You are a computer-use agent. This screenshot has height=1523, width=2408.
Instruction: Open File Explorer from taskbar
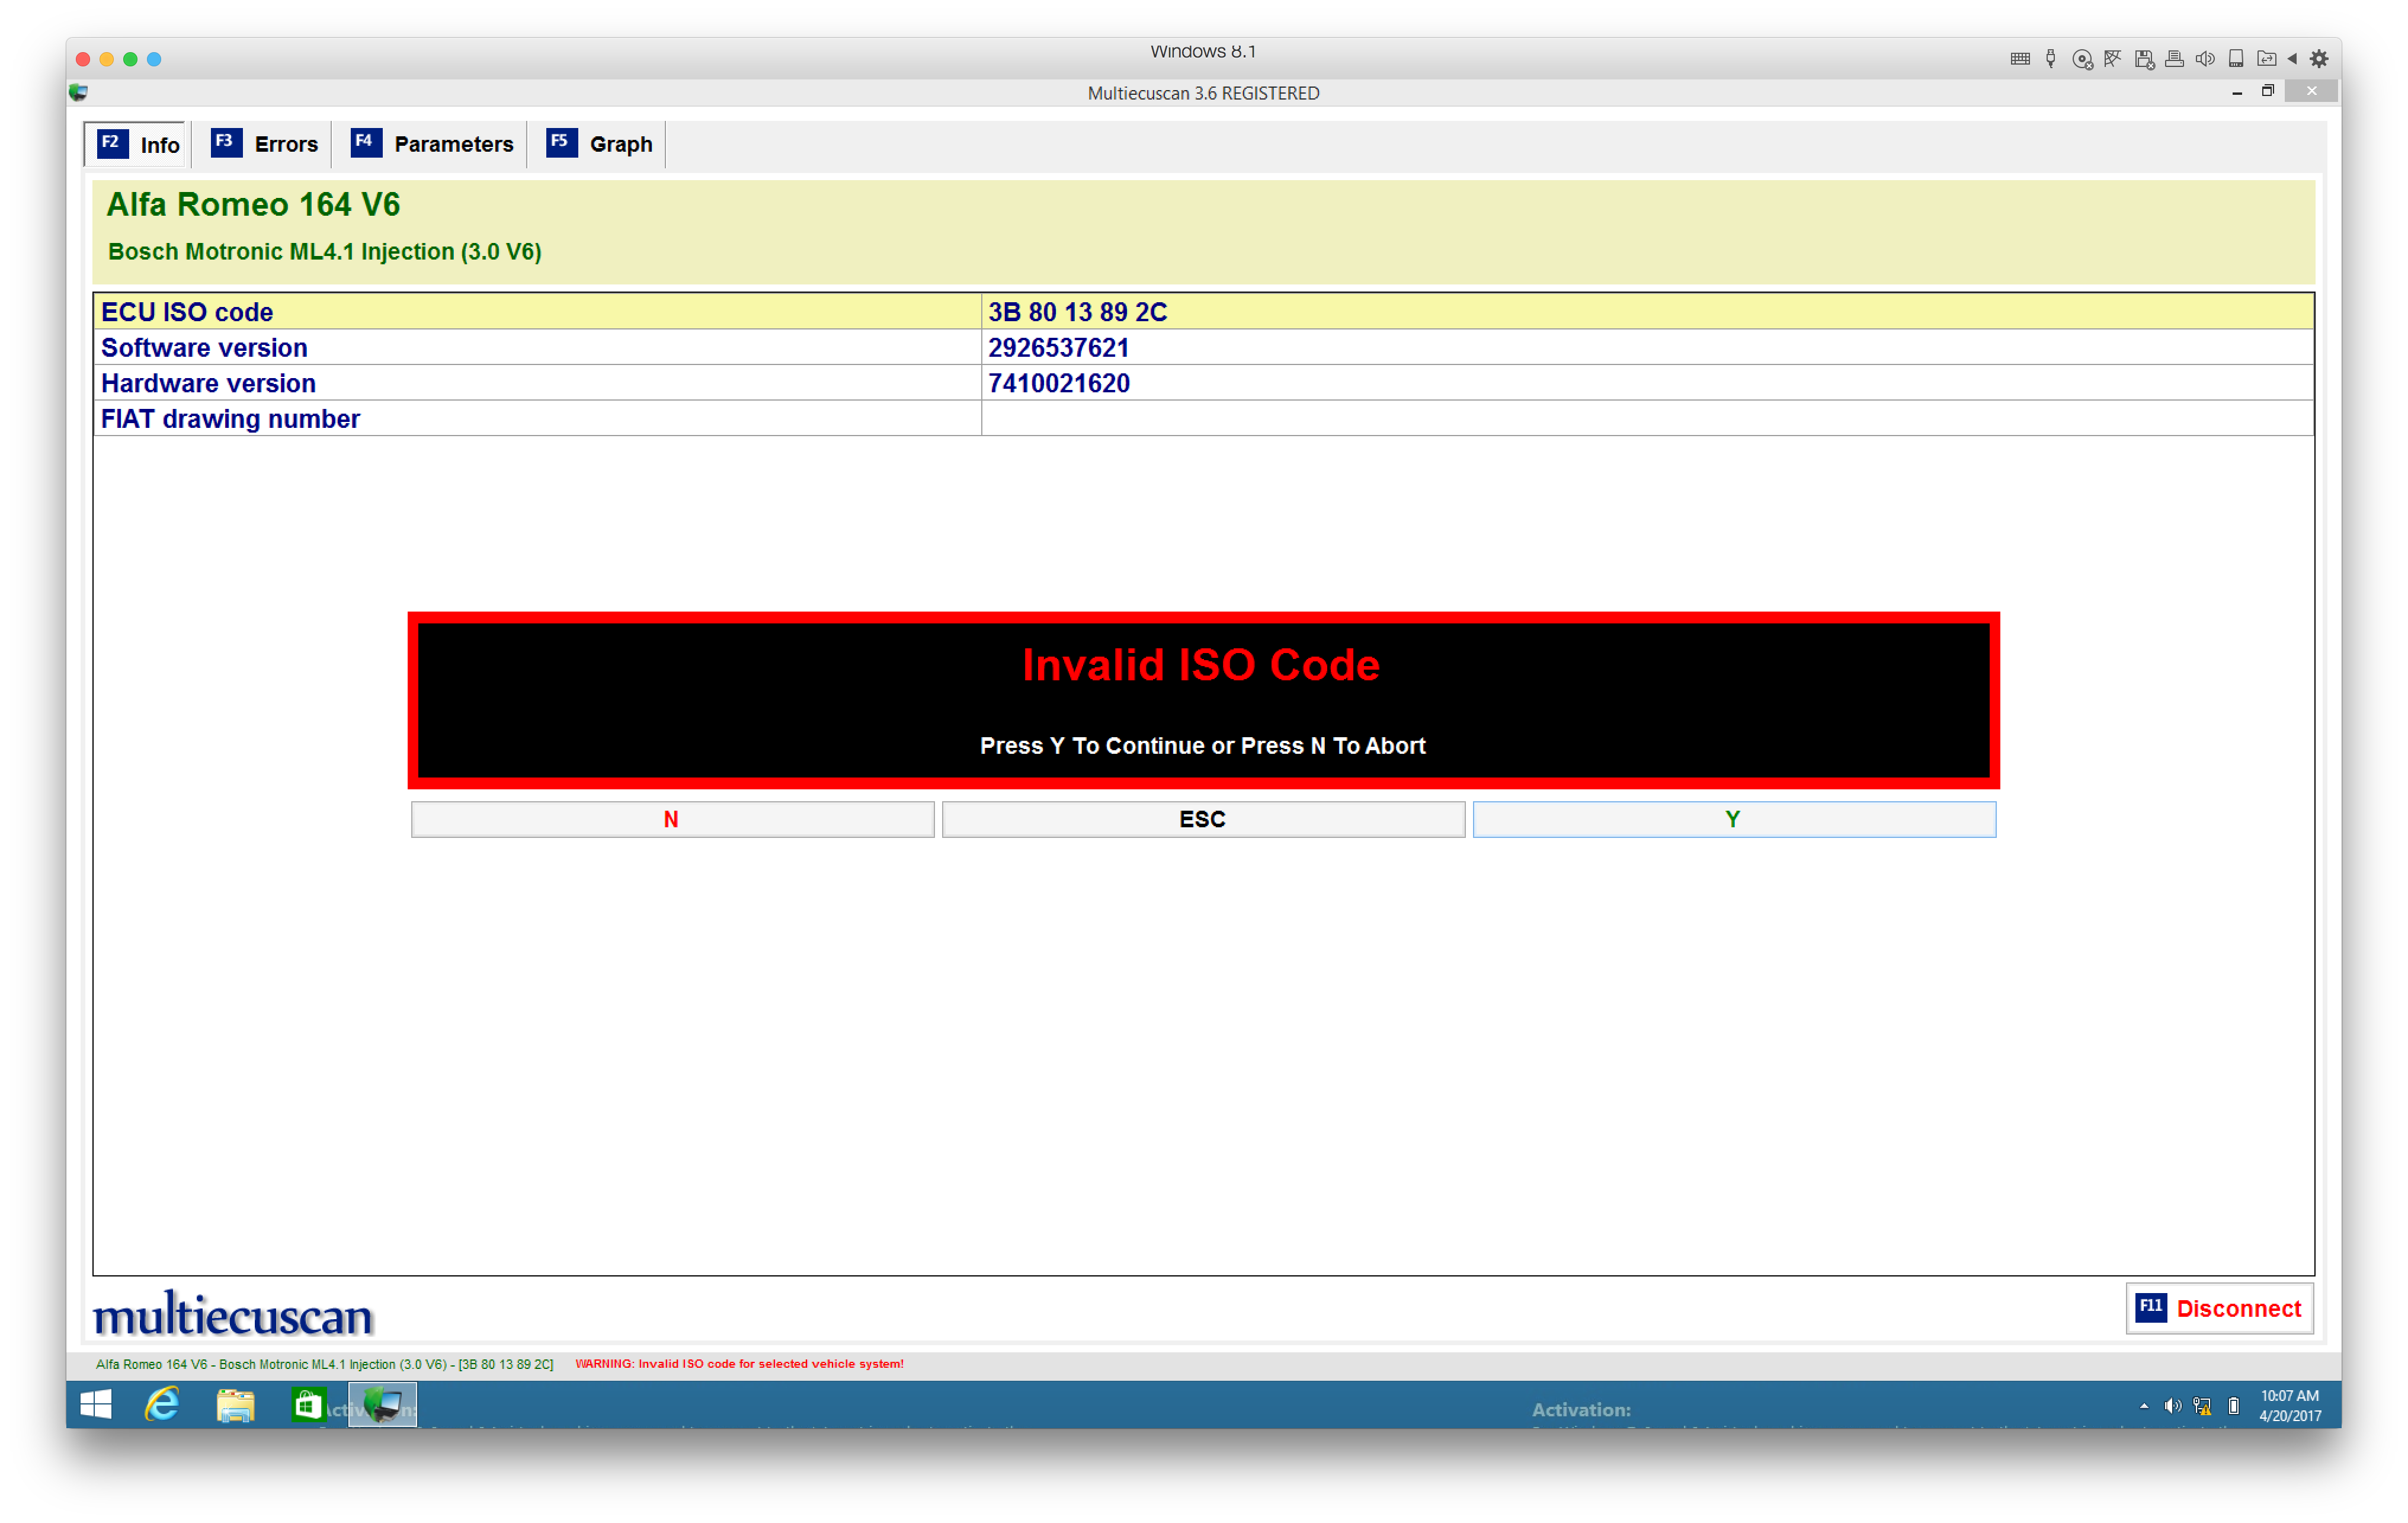(236, 1405)
